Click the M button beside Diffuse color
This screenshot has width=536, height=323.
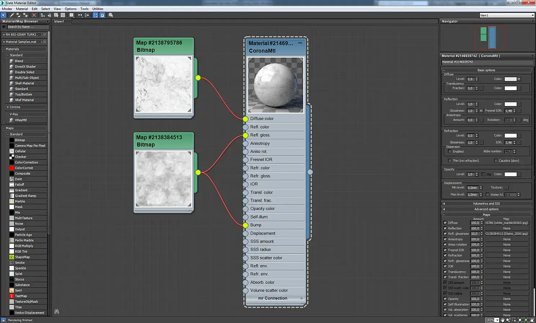[x=519, y=79]
